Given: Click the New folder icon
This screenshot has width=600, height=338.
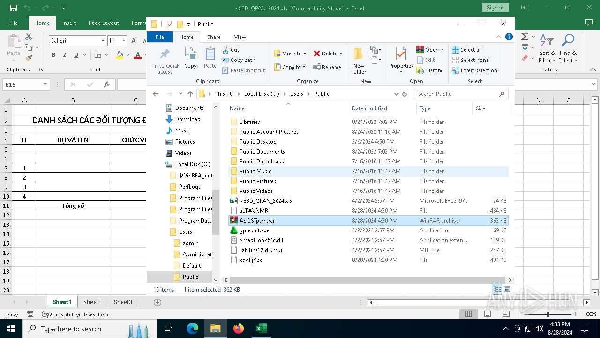Looking at the screenshot, I should (359, 54).
